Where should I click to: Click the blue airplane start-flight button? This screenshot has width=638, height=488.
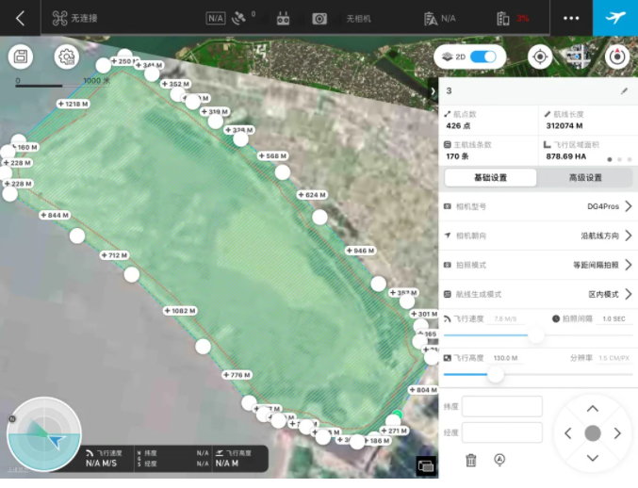coord(614,18)
